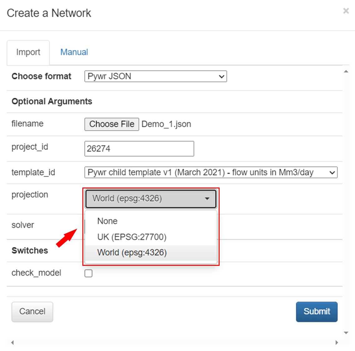Open the template_id dropdown
Image resolution: width=355 pixels, height=351 pixels.
211,173
